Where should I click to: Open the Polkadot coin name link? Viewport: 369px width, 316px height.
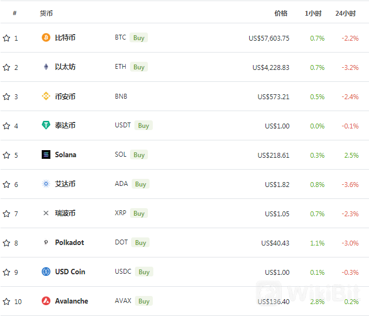(69, 242)
